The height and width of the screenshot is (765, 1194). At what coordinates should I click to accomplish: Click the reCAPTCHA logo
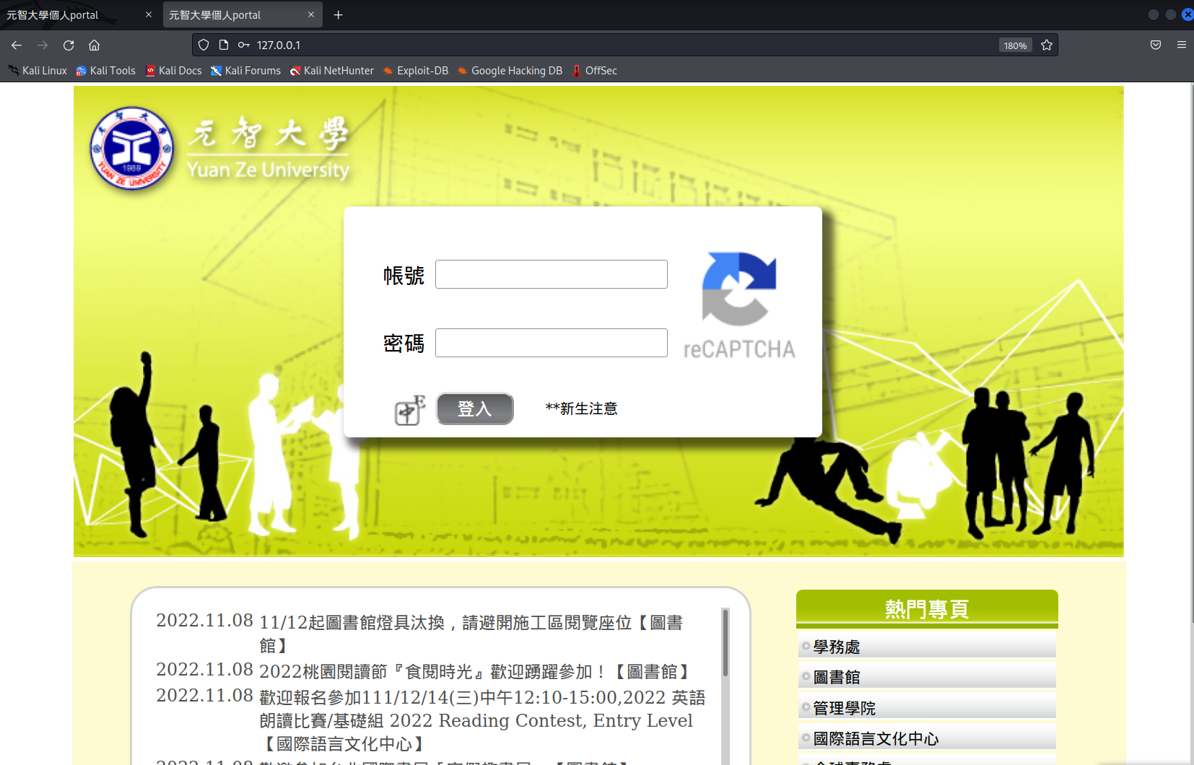(x=739, y=306)
